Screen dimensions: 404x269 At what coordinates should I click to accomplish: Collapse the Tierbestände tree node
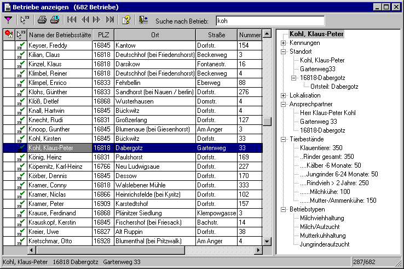(283, 140)
